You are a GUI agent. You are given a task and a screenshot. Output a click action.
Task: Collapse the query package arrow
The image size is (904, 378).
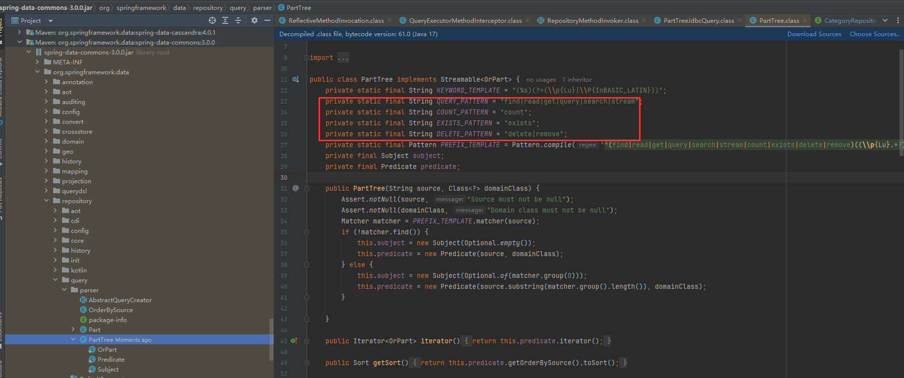click(x=55, y=280)
